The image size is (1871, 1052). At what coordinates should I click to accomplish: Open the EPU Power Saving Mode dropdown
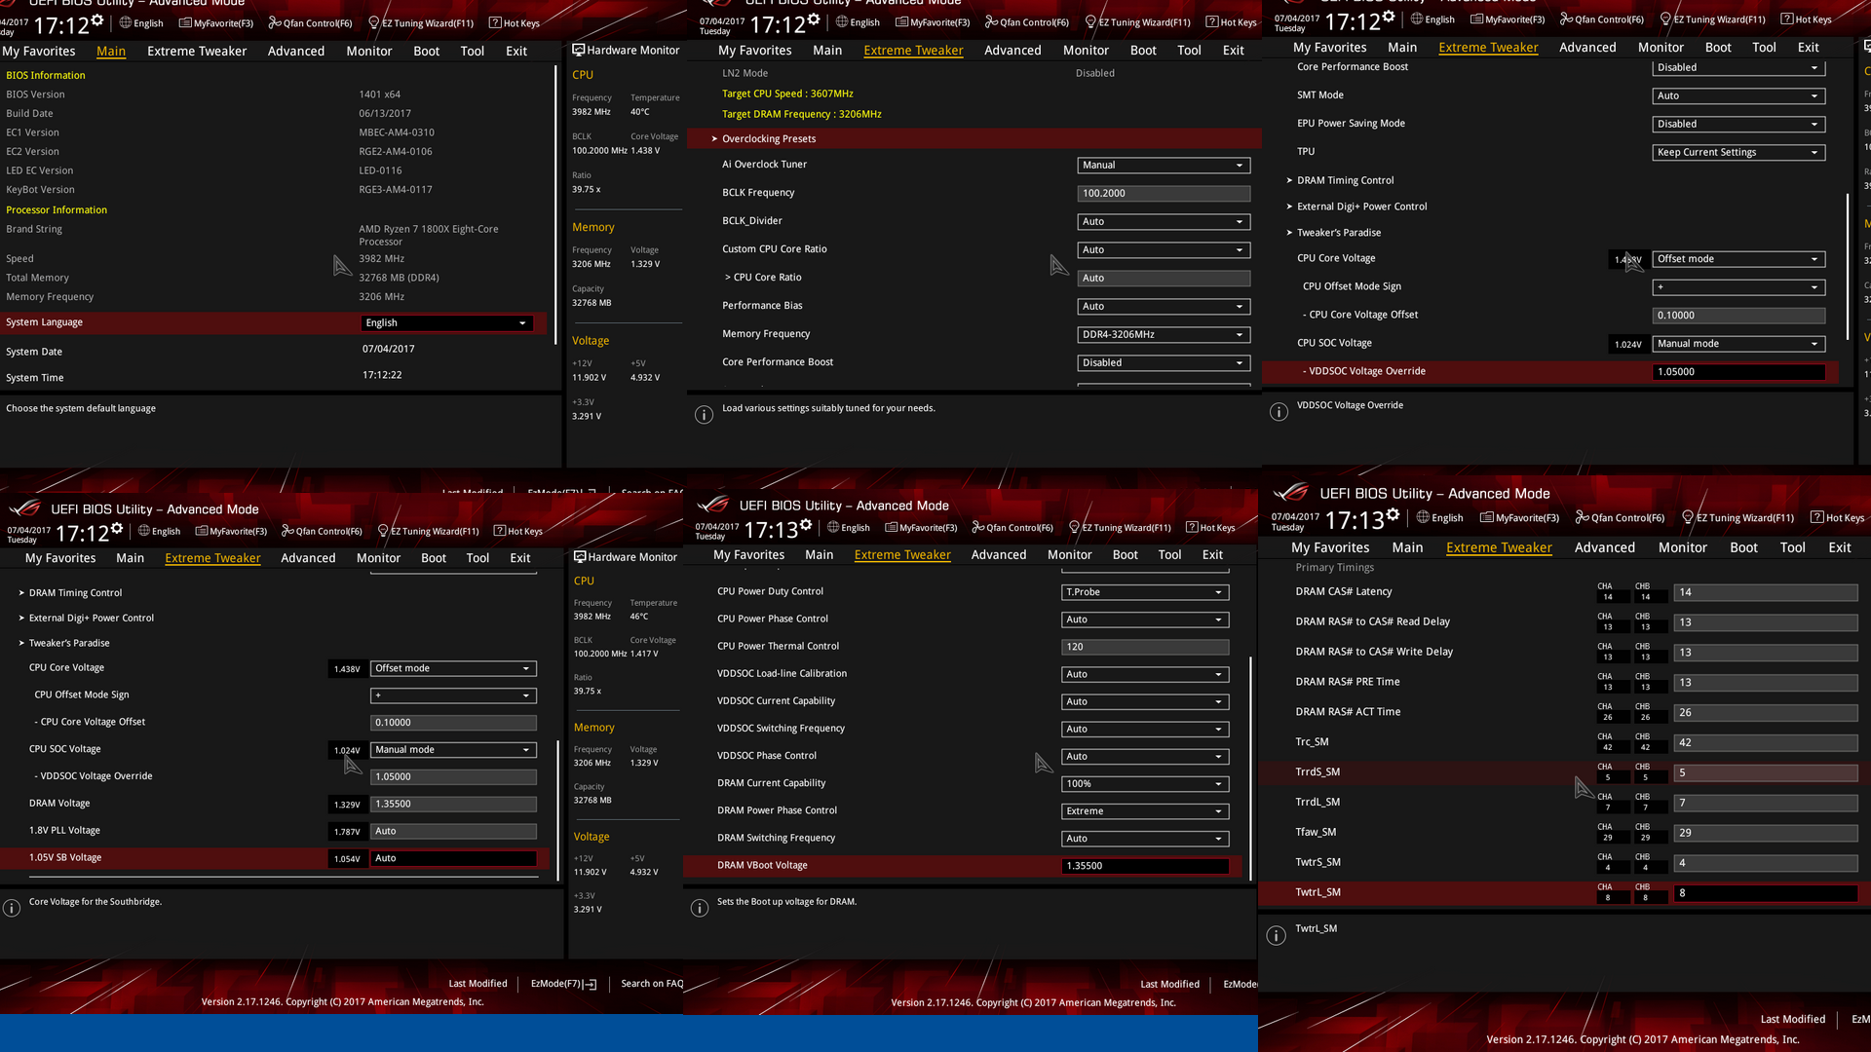pyautogui.click(x=1738, y=124)
